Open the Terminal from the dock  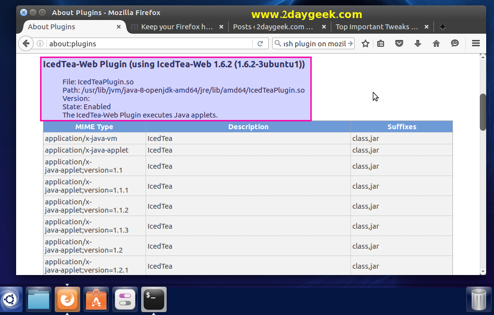[154, 299]
